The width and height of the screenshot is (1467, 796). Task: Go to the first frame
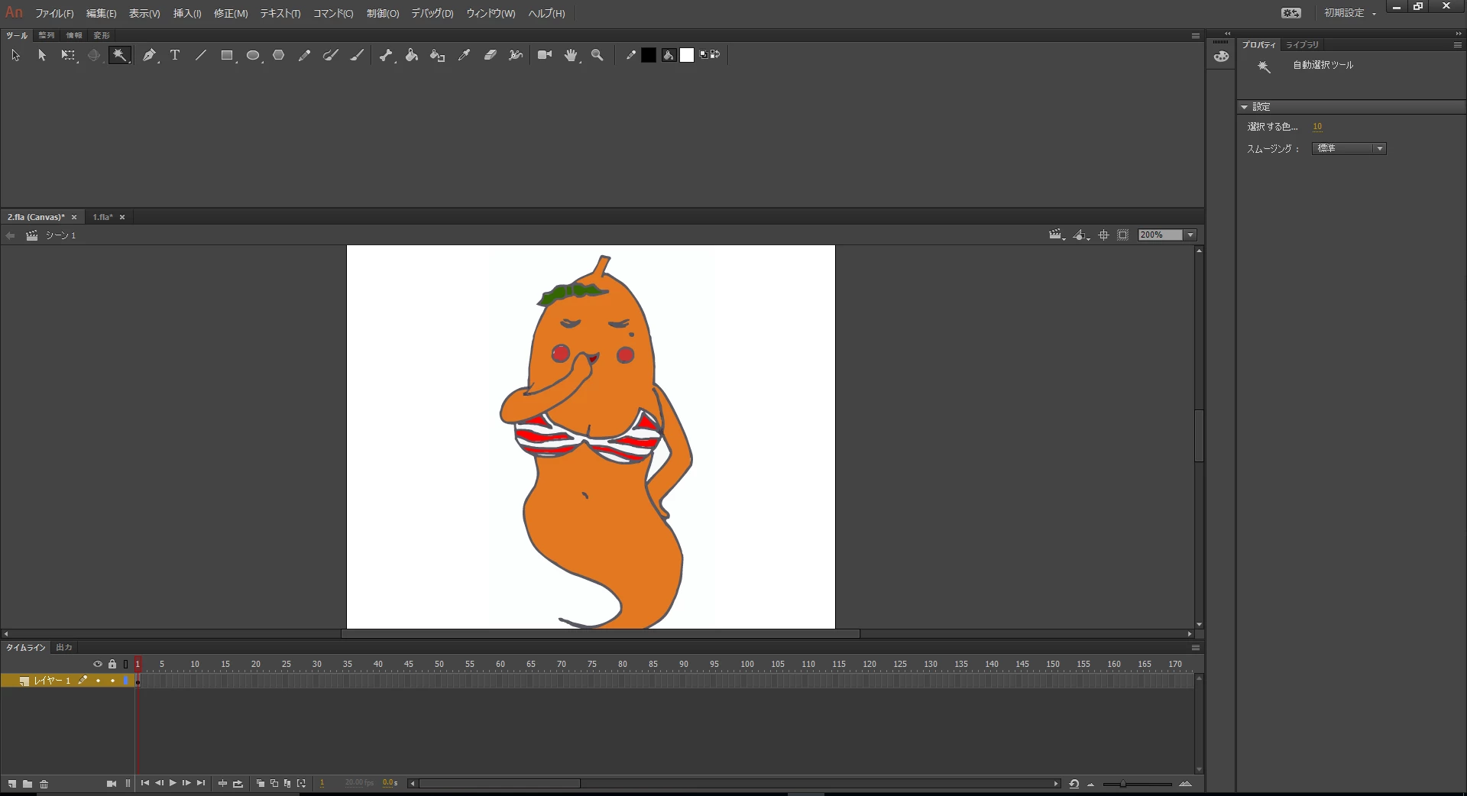coord(144,783)
